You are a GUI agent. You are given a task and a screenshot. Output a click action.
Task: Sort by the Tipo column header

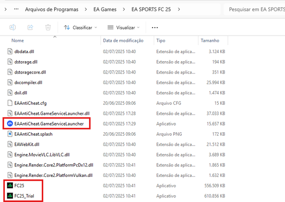tap(161, 41)
